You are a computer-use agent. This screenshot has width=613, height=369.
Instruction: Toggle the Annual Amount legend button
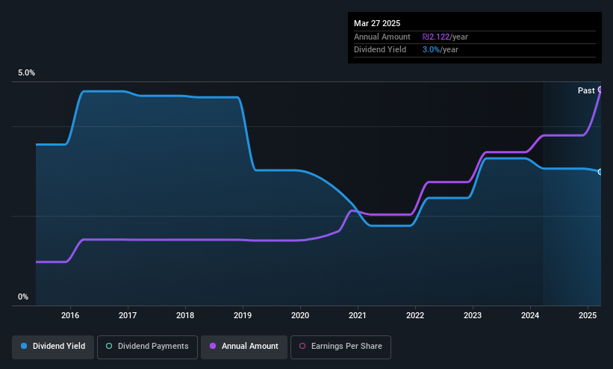pyautogui.click(x=244, y=347)
